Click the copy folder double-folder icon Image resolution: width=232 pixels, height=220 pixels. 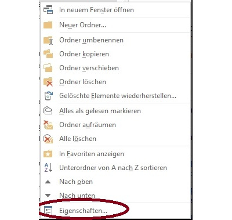click(x=48, y=54)
